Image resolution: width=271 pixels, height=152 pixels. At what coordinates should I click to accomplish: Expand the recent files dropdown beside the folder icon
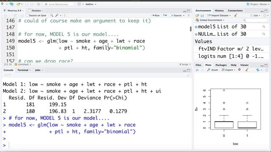pyautogui.click(x=22, y=4)
